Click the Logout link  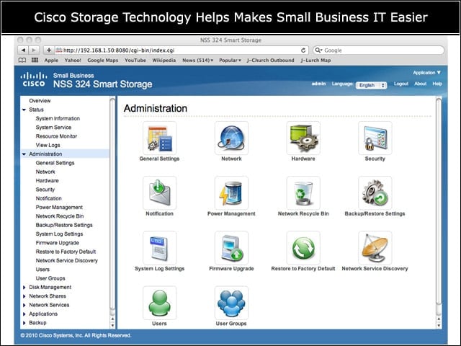pyautogui.click(x=401, y=84)
